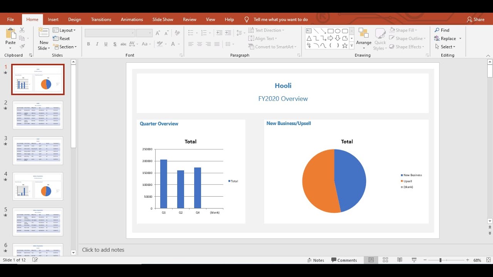This screenshot has width=493, height=277.
Task: Toggle the Notes pane button
Action: coord(316,260)
